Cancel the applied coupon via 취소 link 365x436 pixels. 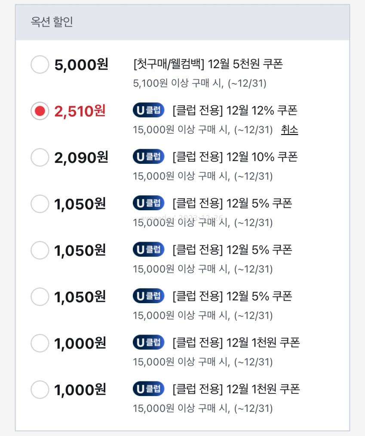(289, 129)
